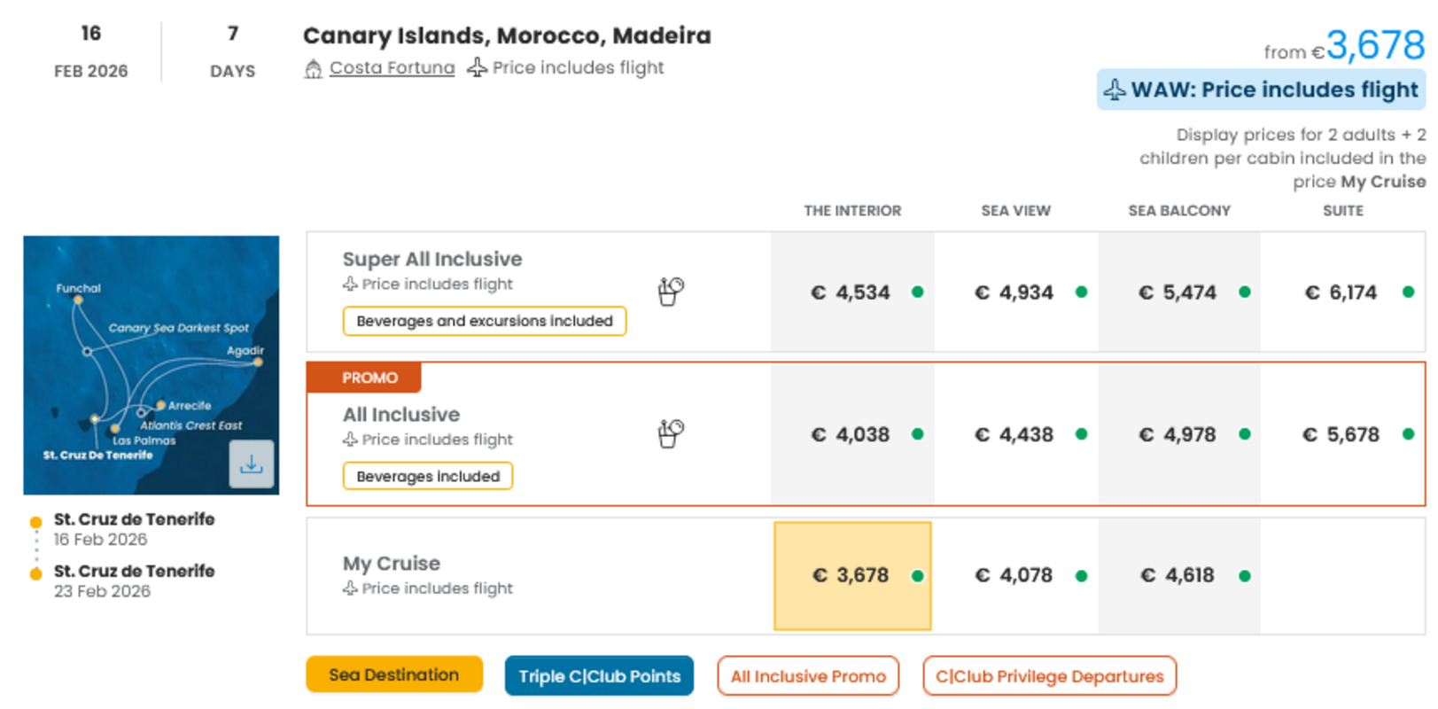Click the Sea Destination tag
The image size is (1438, 709).
(394, 674)
